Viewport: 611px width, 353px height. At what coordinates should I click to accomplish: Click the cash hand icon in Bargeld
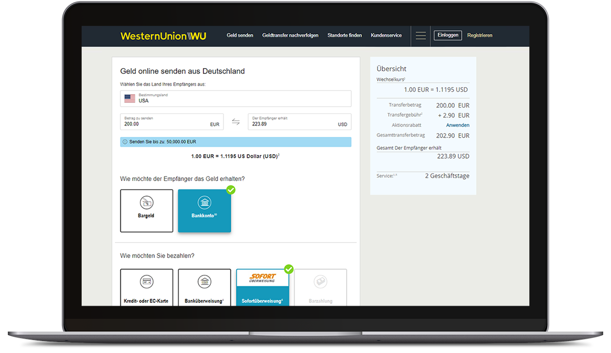pos(147,203)
